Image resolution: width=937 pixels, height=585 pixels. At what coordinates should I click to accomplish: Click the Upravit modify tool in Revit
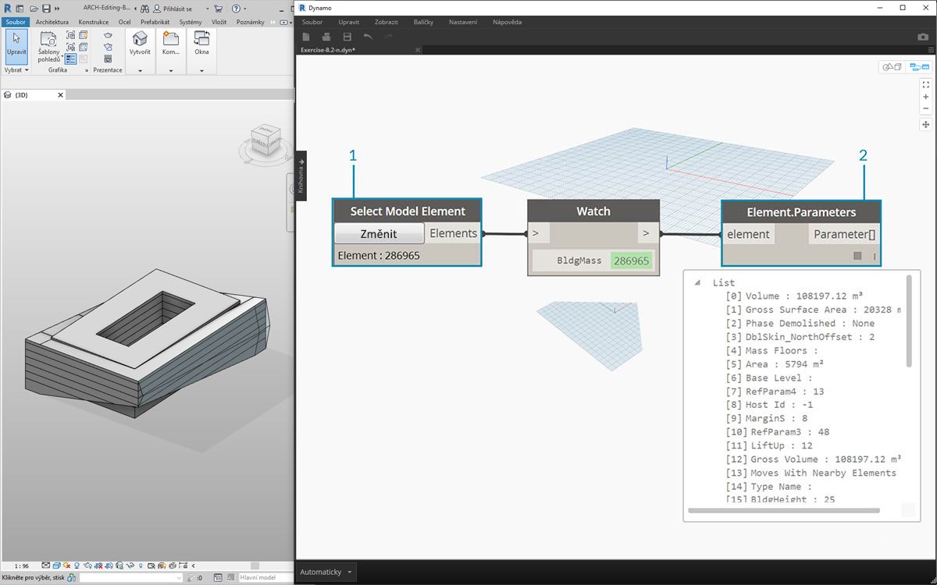pos(16,45)
